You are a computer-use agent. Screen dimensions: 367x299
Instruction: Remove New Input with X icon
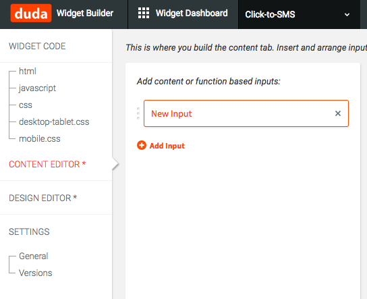(338, 113)
